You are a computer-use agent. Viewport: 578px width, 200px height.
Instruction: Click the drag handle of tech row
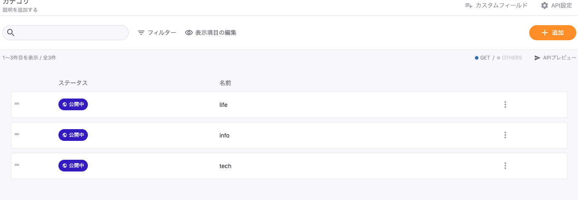(17, 165)
